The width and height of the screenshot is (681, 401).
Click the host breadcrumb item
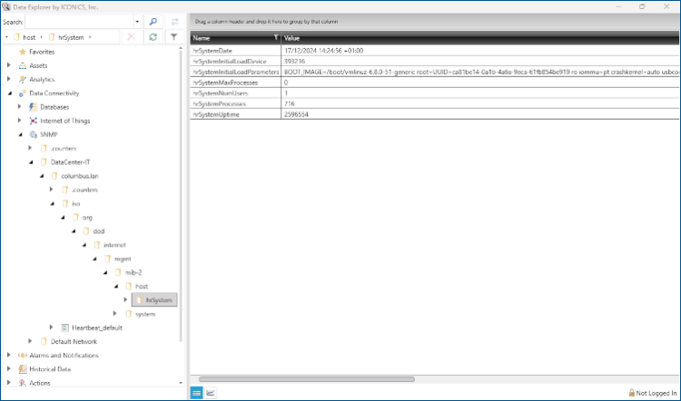[29, 38]
